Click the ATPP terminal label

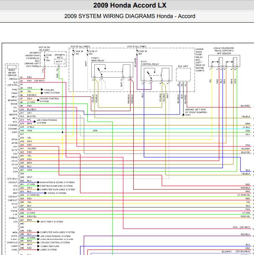[15, 133]
